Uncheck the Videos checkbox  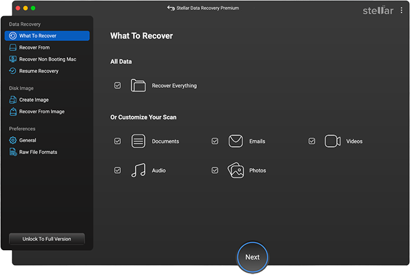tap(312, 141)
